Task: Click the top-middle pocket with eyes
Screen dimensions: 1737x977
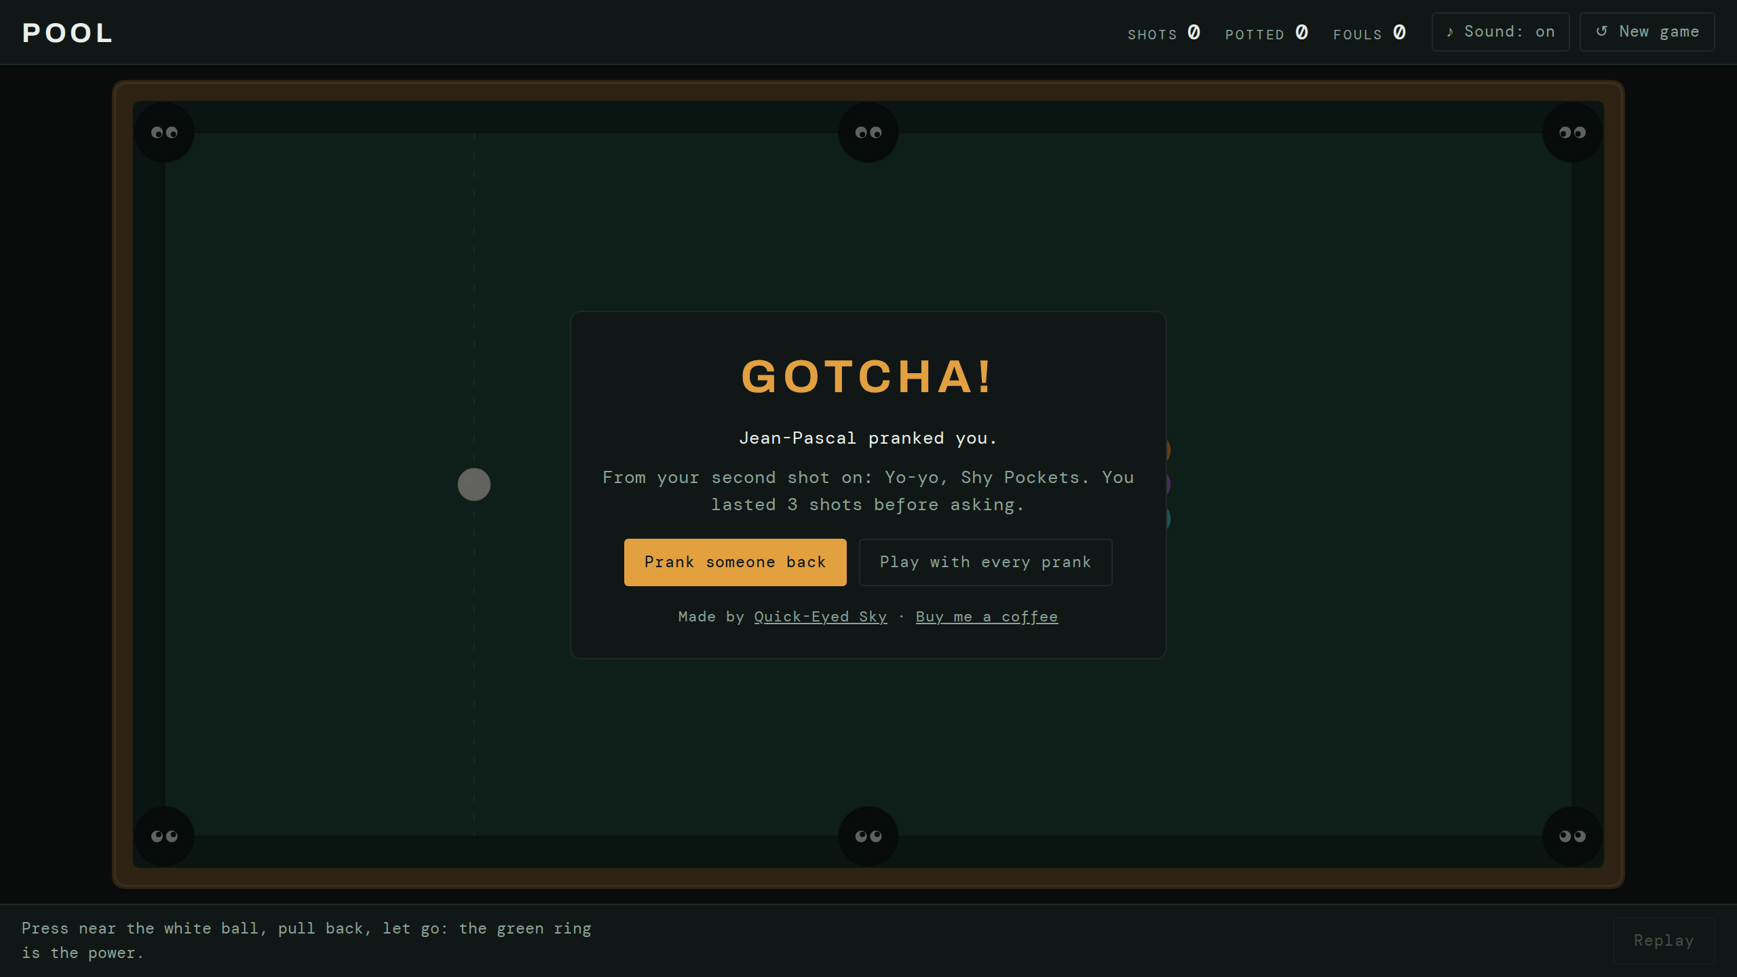Action: pos(868,132)
